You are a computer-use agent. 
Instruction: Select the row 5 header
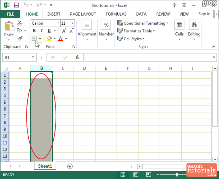5,102
